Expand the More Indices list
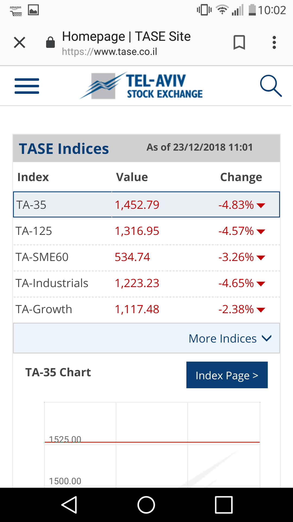The image size is (293, 522). (x=223, y=338)
